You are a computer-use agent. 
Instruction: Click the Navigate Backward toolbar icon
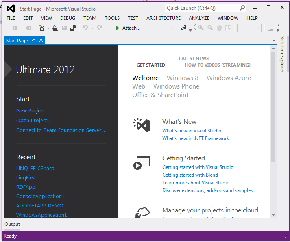pos(15,28)
